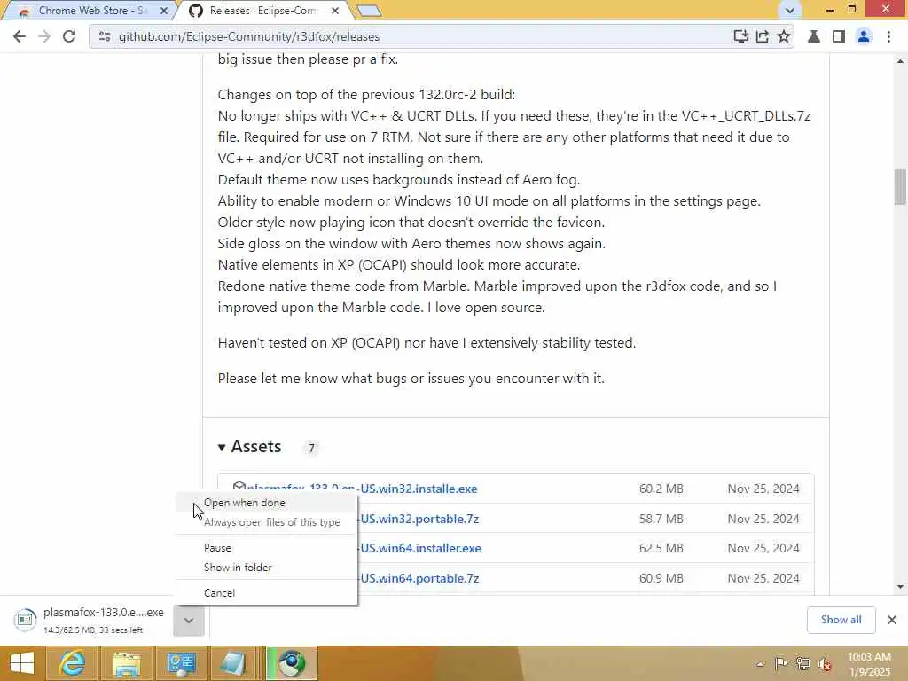Screen dimensions: 908x681
Task: Open the Chrome profile avatar
Action: coord(864,36)
